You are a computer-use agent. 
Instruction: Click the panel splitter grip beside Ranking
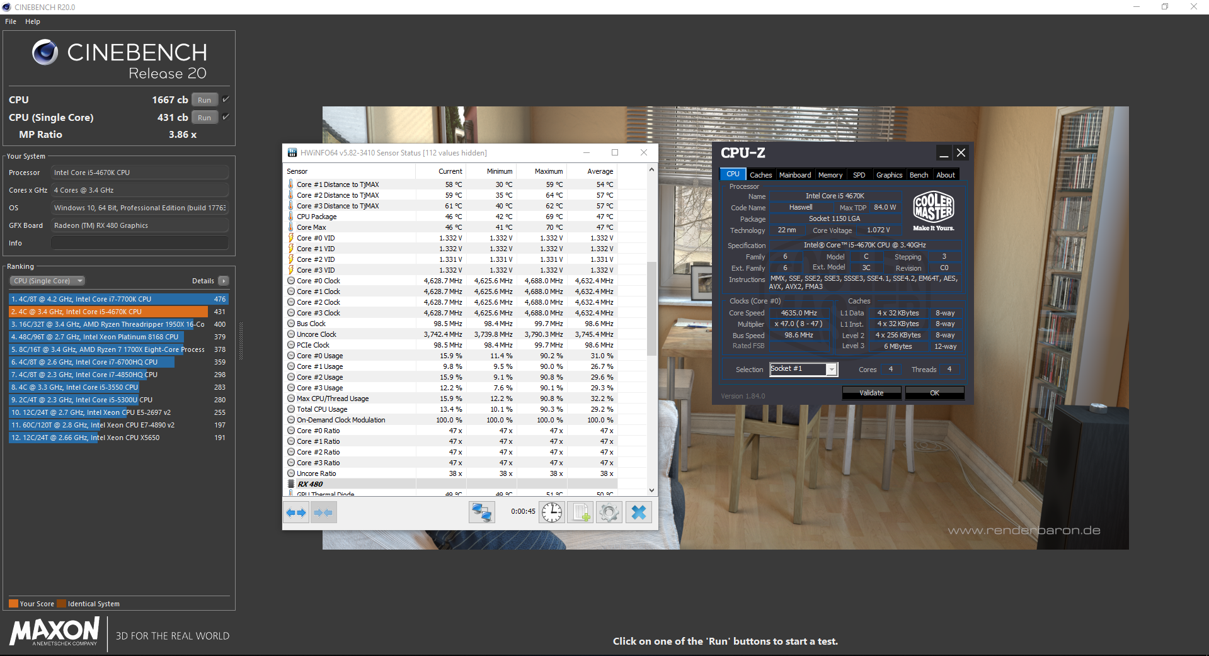241,340
